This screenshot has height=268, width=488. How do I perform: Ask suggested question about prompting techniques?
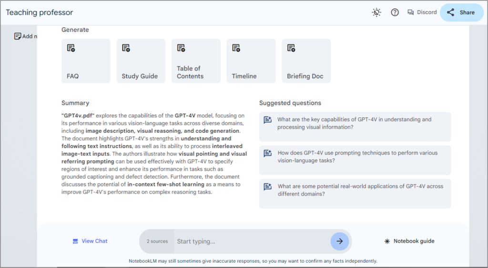355,160
